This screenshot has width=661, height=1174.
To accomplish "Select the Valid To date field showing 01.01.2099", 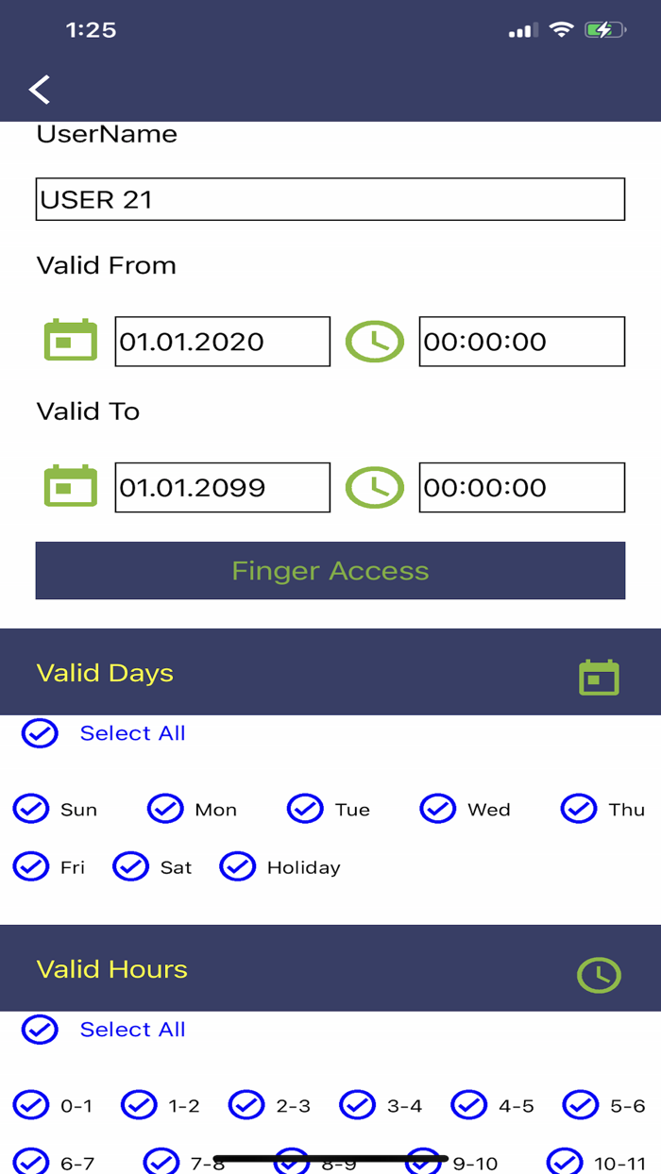I will 222,487.
